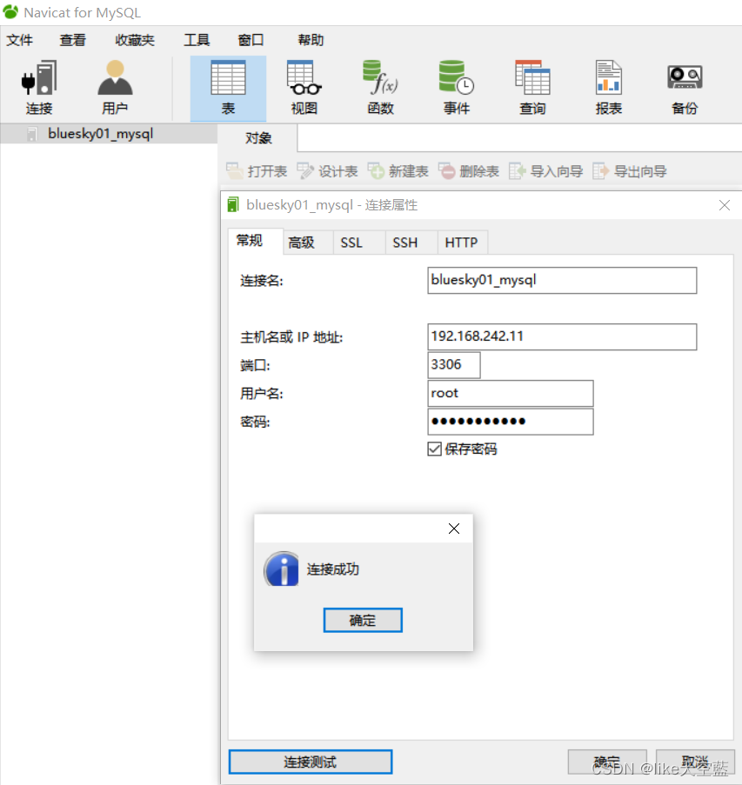The height and width of the screenshot is (785, 742).
Task: Open the Favorites (收藏夹) menu
Action: pyautogui.click(x=135, y=40)
